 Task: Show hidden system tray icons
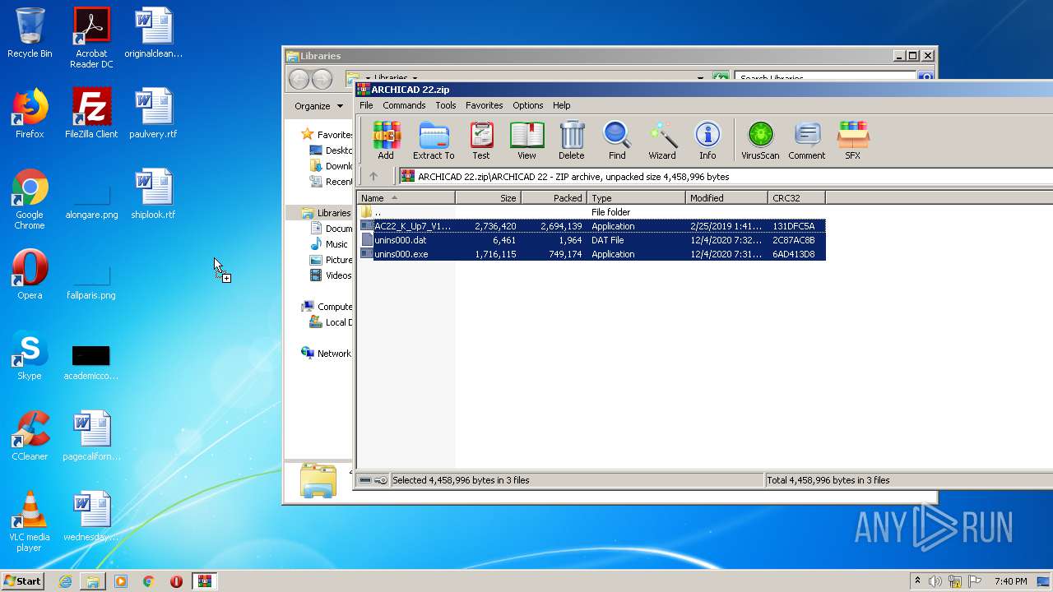[917, 581]
